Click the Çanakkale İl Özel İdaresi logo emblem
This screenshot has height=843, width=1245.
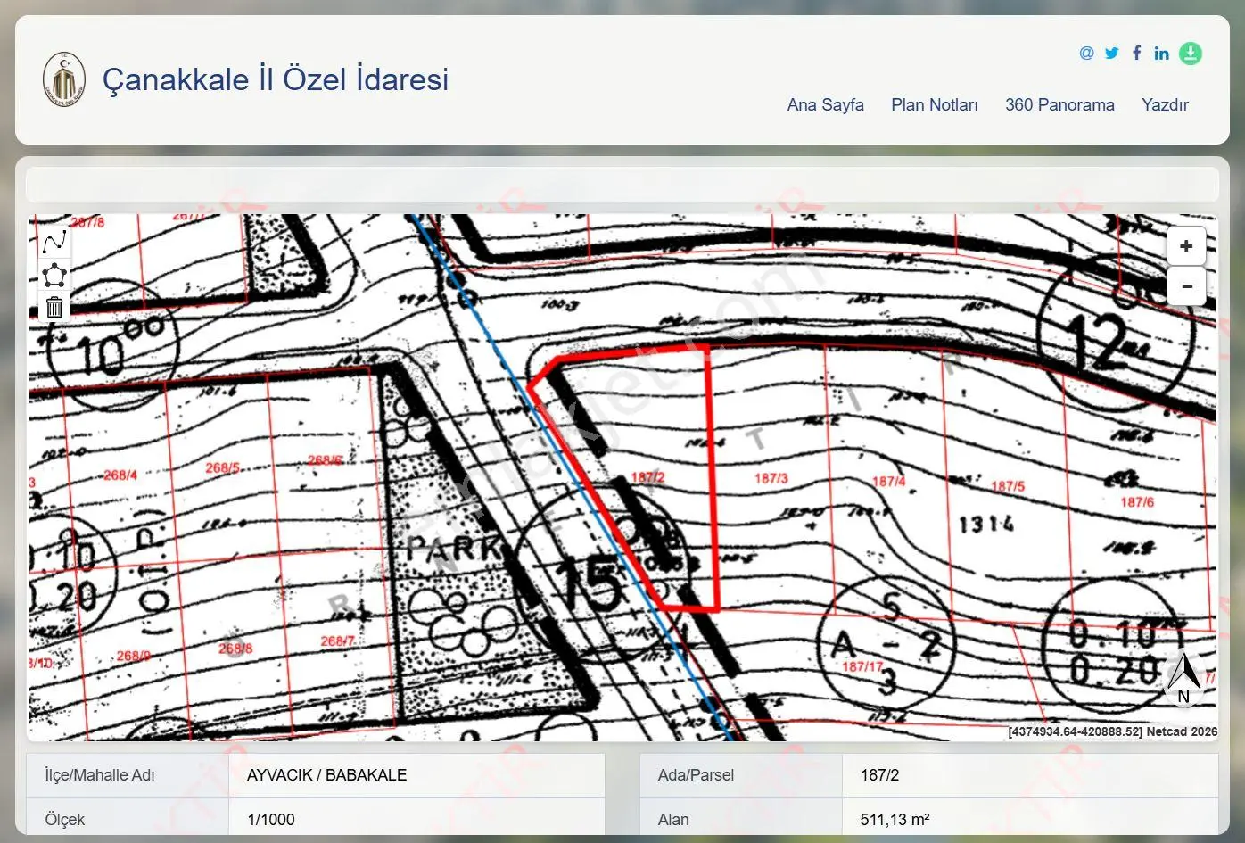[x=64, y=79]
